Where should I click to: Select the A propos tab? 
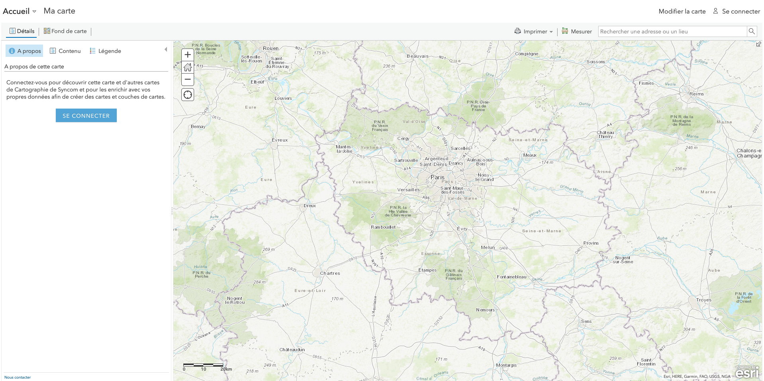tap(25, 51)
